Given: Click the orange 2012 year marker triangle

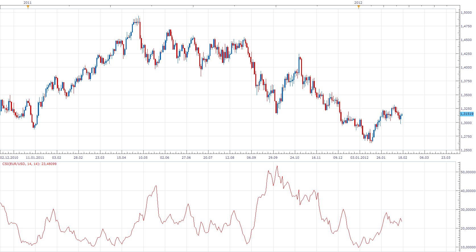Looking at the screenshot, I should coord(359,7).
